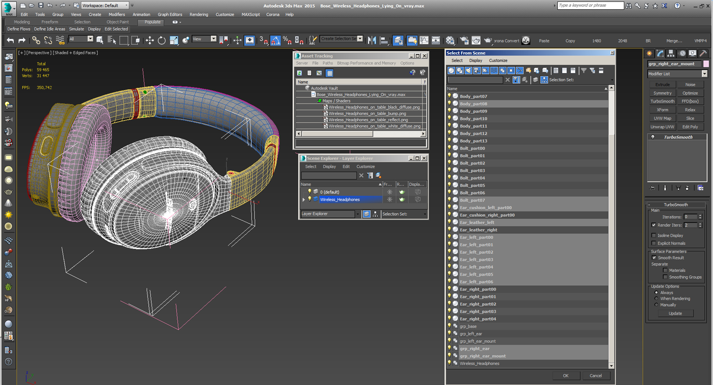Image resolution: width=713 pixels, height=385 pixels.
Task: Activate Select and Link tool
Action: (x=36, y=40)
